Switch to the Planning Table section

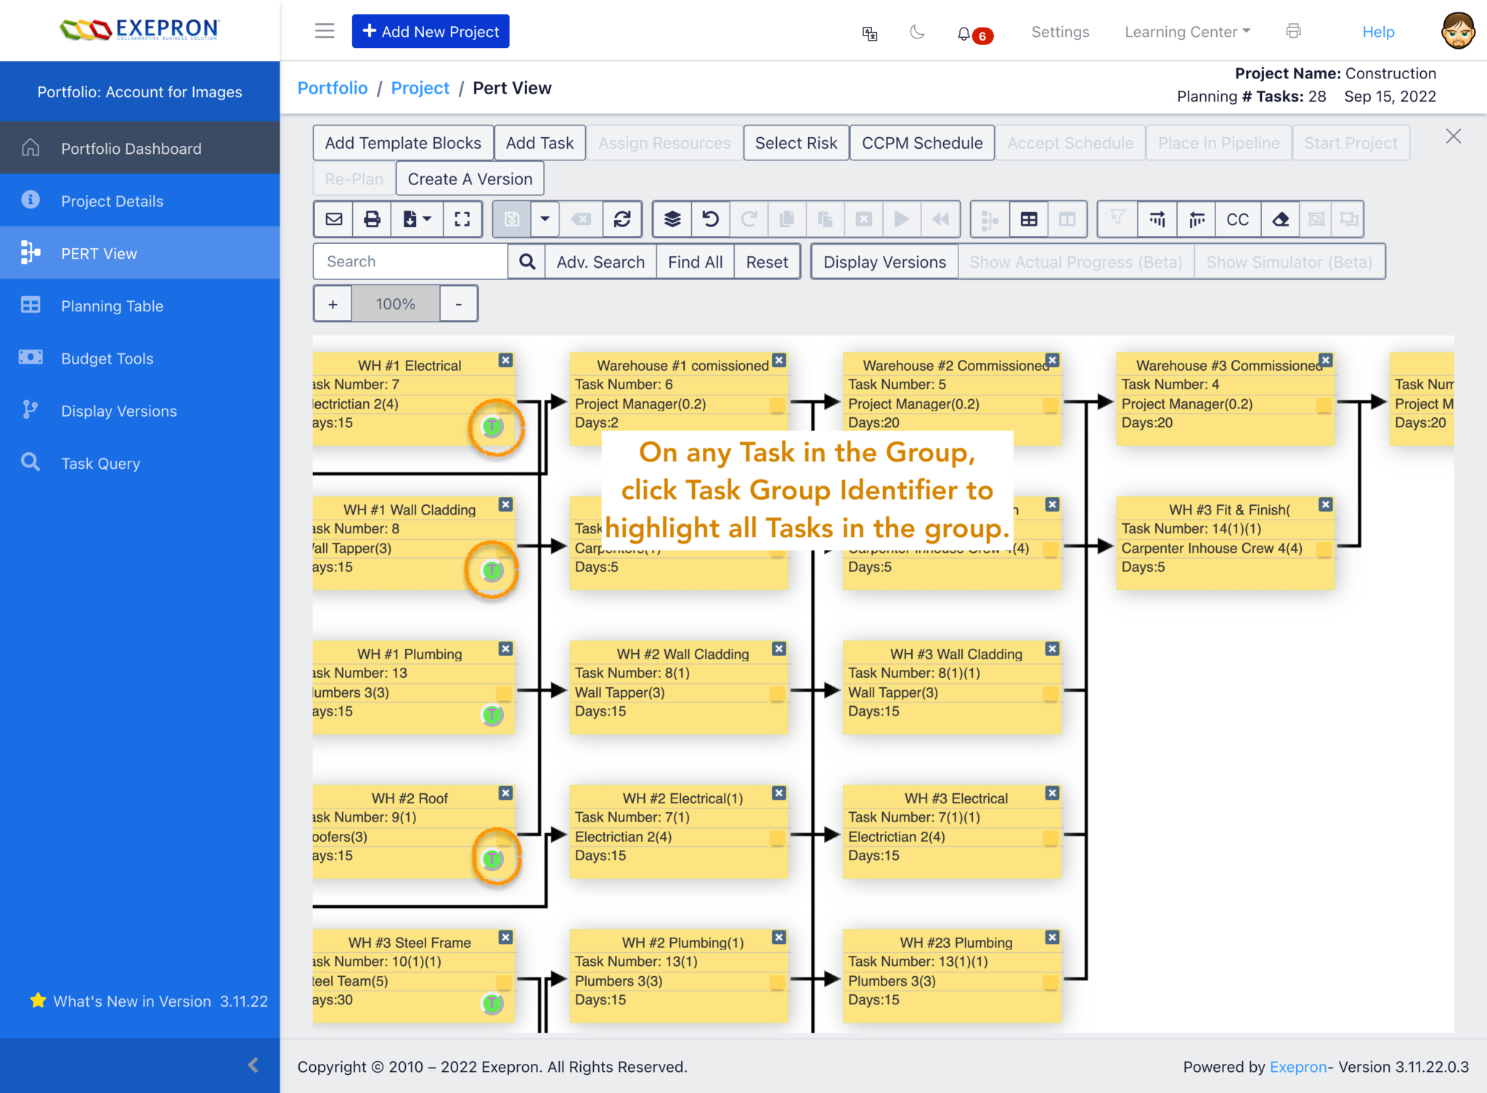112,306
